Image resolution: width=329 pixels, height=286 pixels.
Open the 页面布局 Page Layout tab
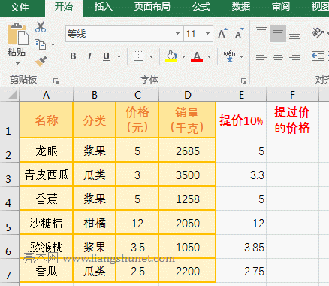(152, 7)
